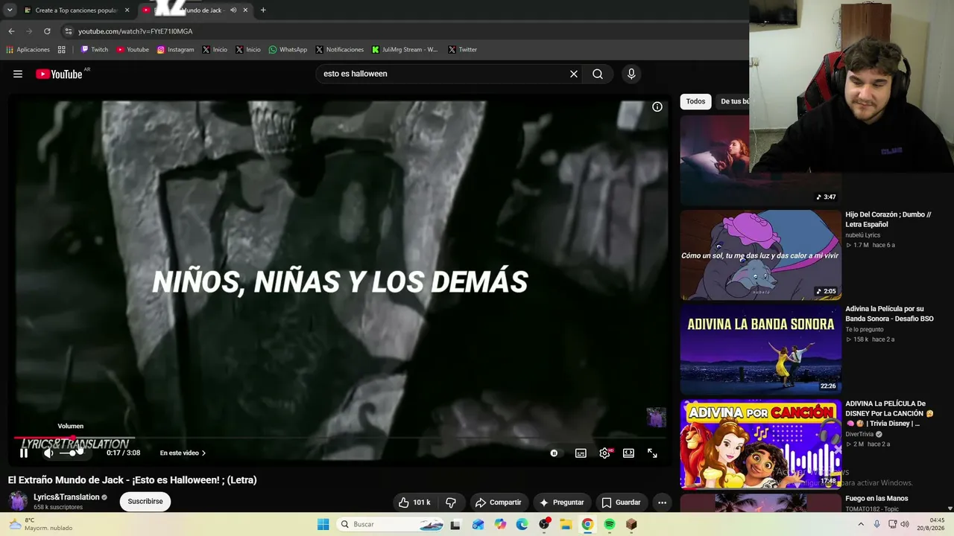Open the 'ADIVINA POR CANCIÓN' Disney thumbnail
The width and height of the screenshot is (954, 536).
(760, 444)
